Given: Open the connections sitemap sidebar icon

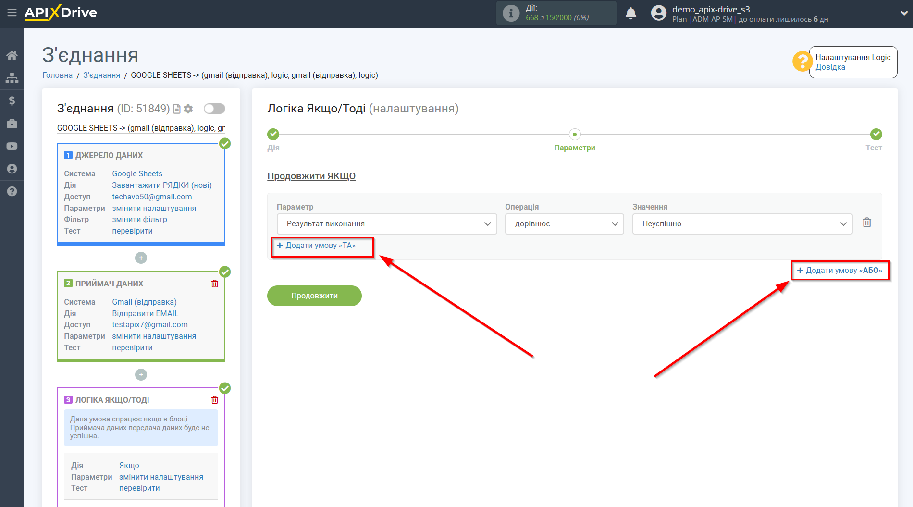Looking at the screenshot, I should click(x=12, y=78).
